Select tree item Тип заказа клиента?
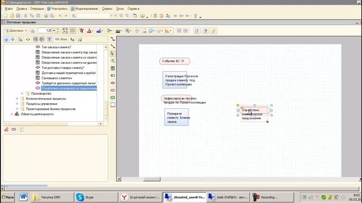362x203 pixels. (x=57, y=47)
